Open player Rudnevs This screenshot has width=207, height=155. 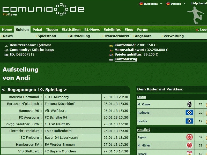pos(143,113)
